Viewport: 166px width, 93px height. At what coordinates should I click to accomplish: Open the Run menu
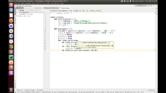coord(44,3)
